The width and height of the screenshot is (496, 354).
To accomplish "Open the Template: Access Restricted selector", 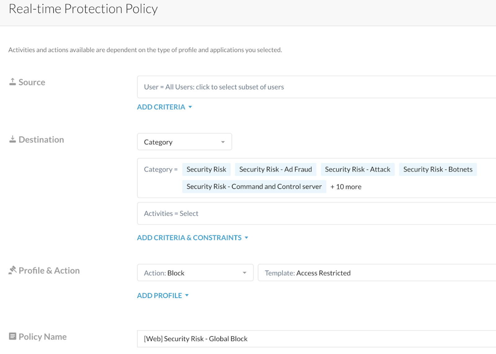I will [377, 273].
